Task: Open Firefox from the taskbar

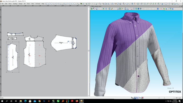Action: [77, 101]
